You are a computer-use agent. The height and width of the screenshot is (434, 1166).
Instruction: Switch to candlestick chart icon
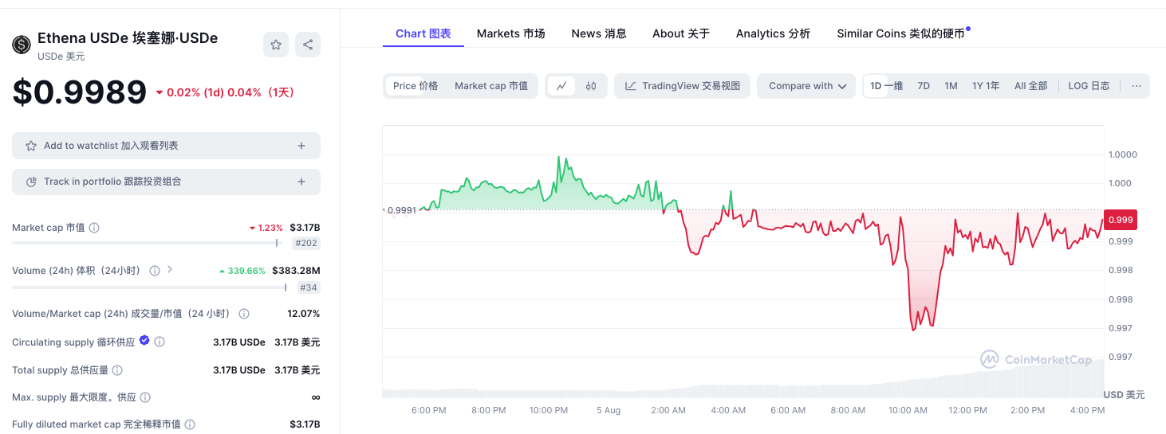click(x=591, y=86)
